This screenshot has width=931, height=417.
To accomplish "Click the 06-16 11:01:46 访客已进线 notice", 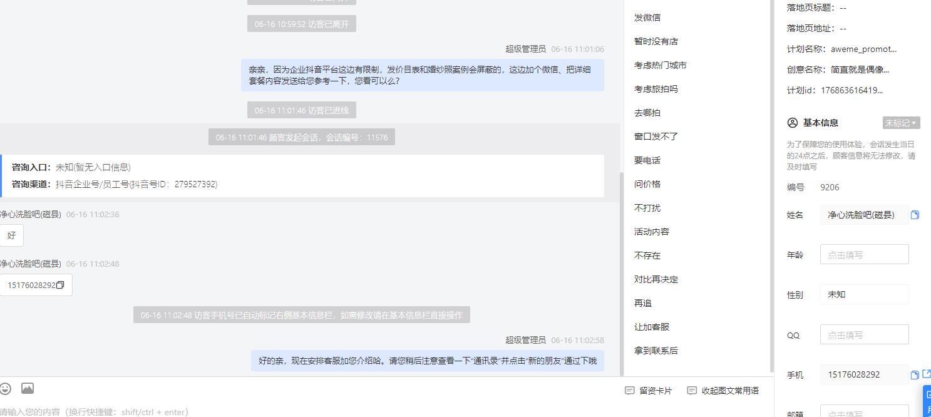I will click(x=302, y=110).
